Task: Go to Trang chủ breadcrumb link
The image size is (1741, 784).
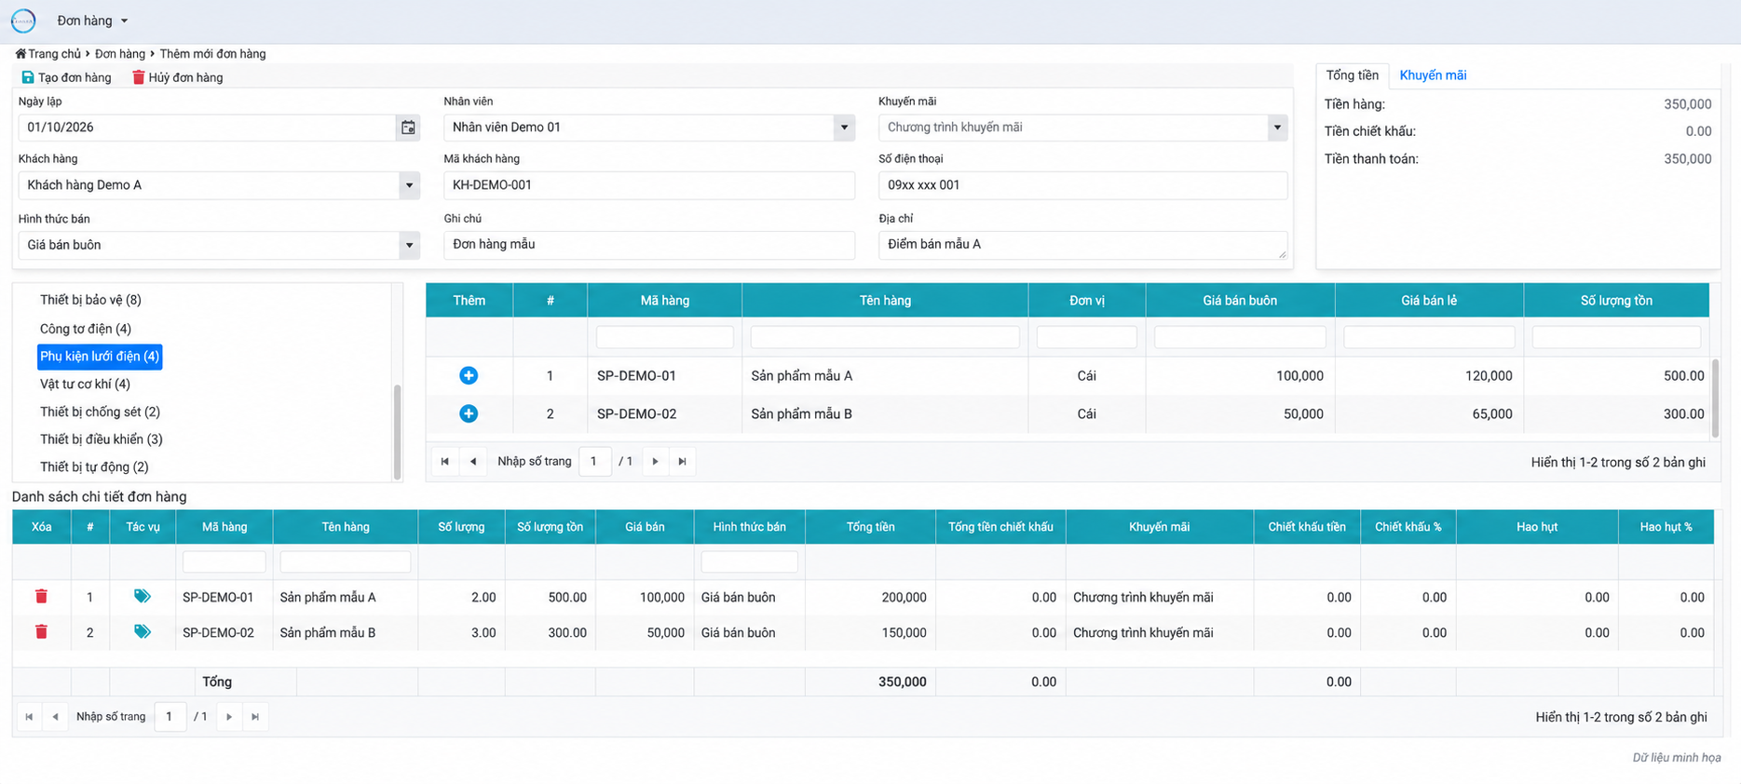Action: (x=48, y=54)
